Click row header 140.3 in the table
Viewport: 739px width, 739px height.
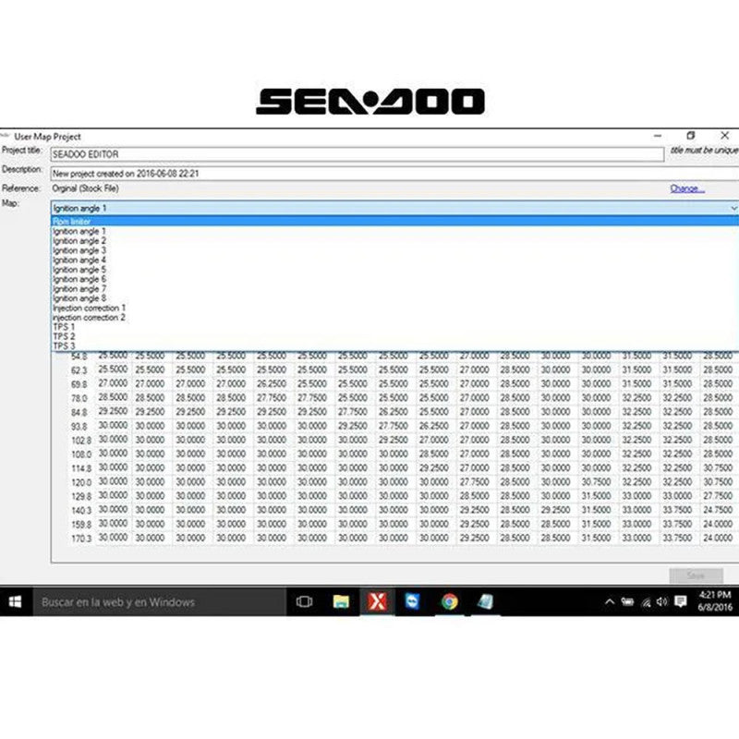coord(81,511)
